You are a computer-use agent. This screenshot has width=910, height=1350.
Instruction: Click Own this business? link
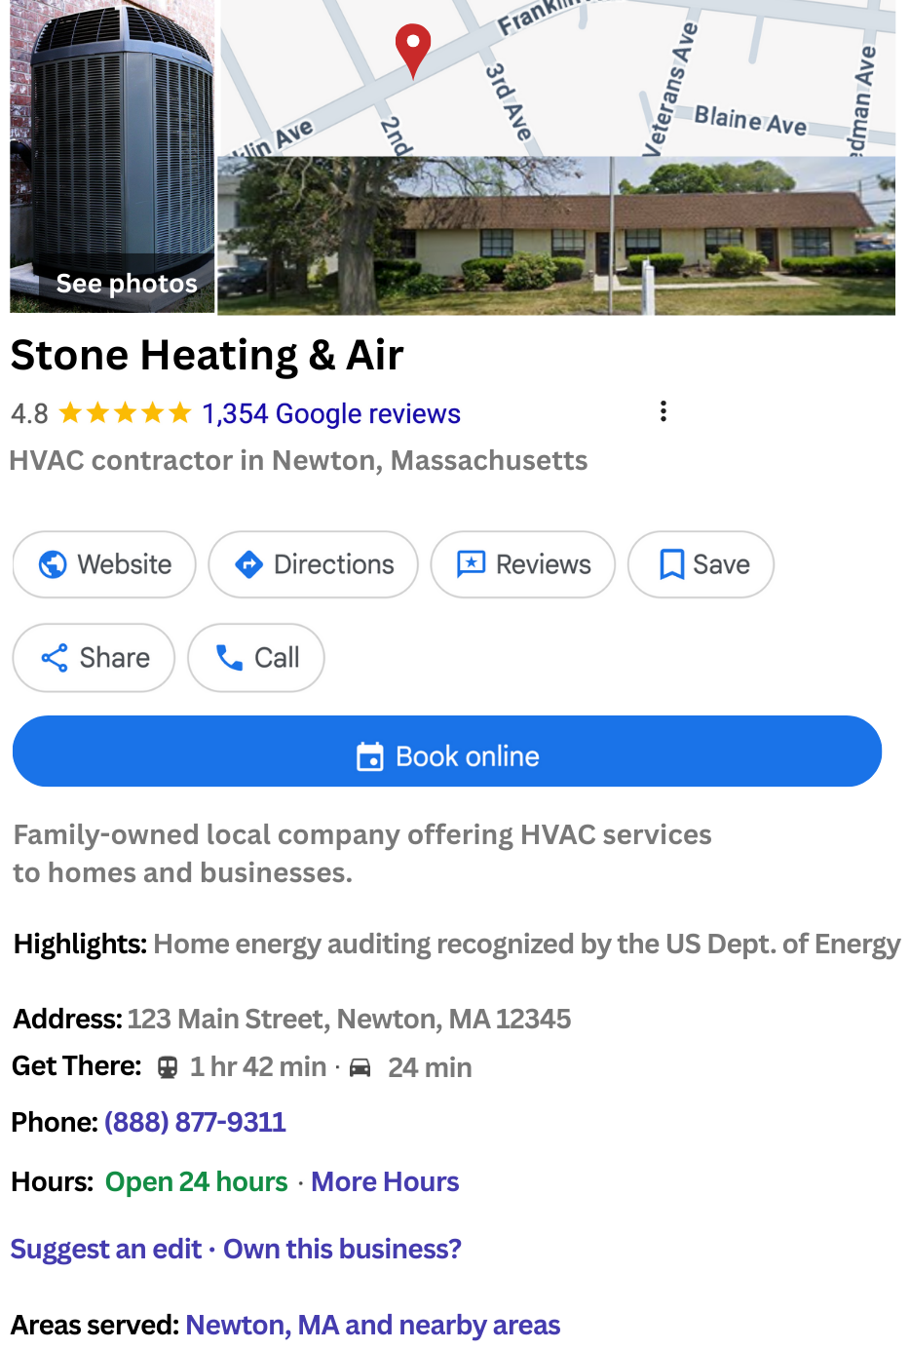(x=342, y=1249)
